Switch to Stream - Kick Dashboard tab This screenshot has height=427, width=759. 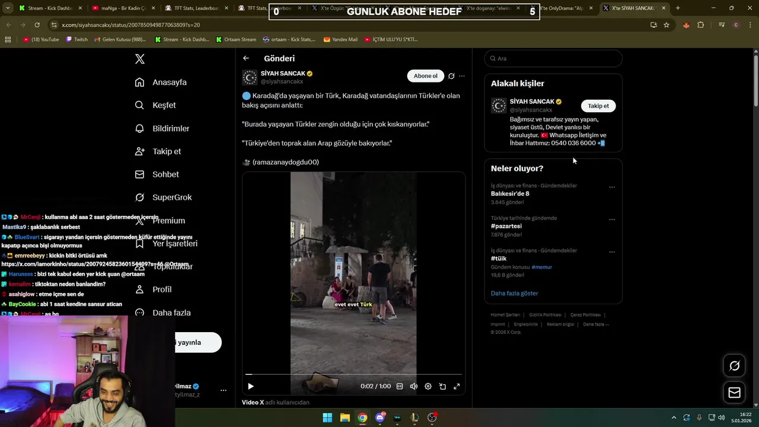click(50, 8)
